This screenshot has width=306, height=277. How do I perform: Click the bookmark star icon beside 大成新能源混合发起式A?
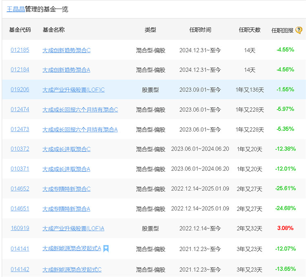point(106,248)
